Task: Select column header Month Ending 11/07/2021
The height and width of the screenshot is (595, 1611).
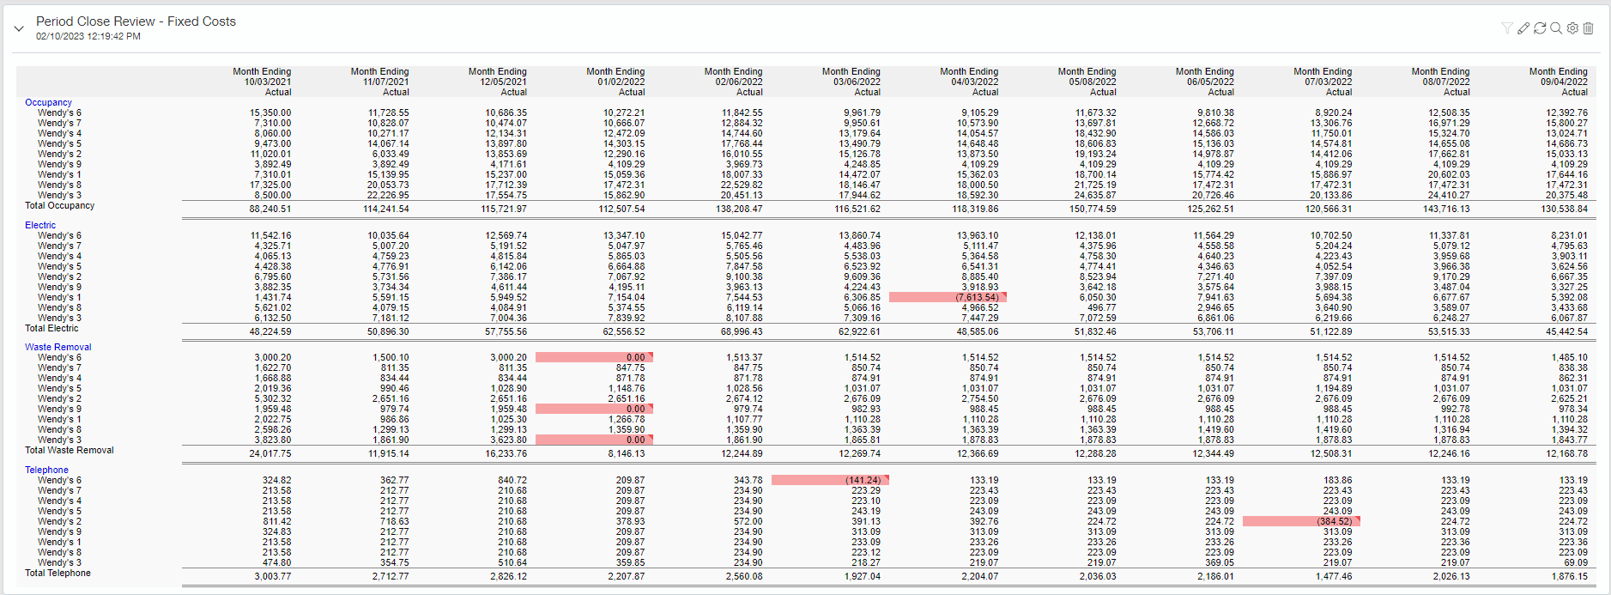Action: [379, 82]
